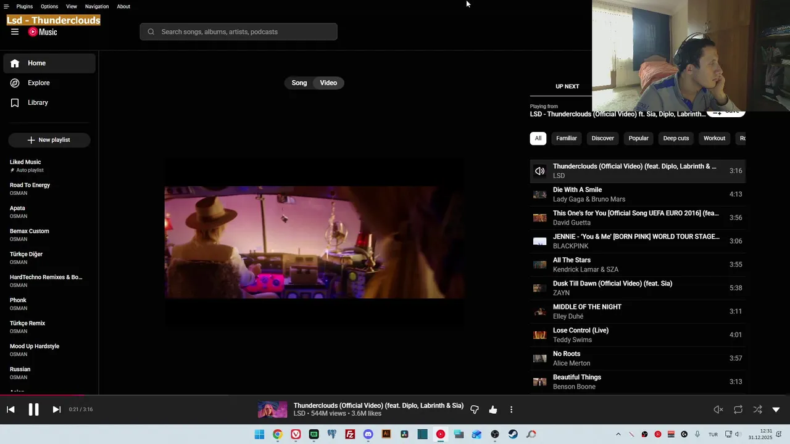Open the Library bookmark icon in sidebar
Screen dimensions: 790x444
15,102
